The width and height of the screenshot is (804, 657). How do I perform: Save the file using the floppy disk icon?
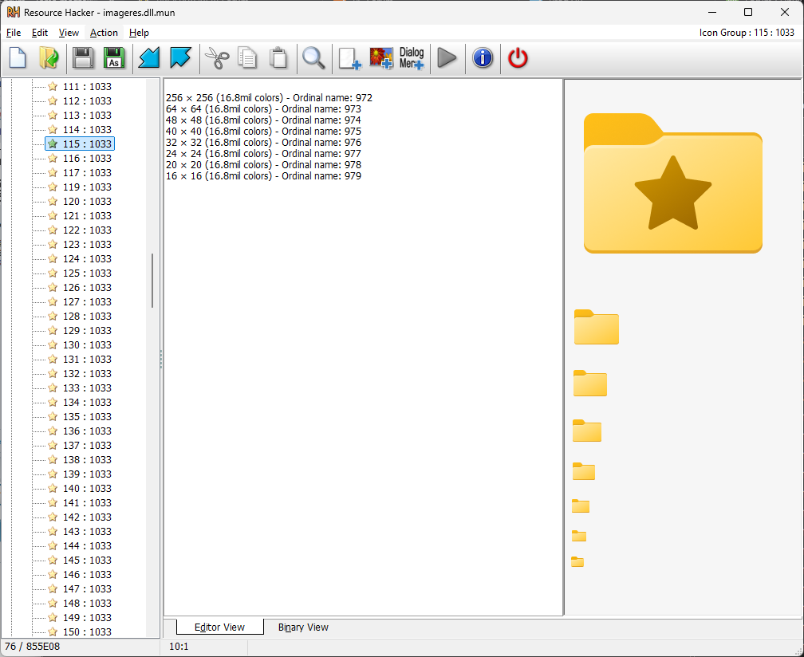click(83, 58)
